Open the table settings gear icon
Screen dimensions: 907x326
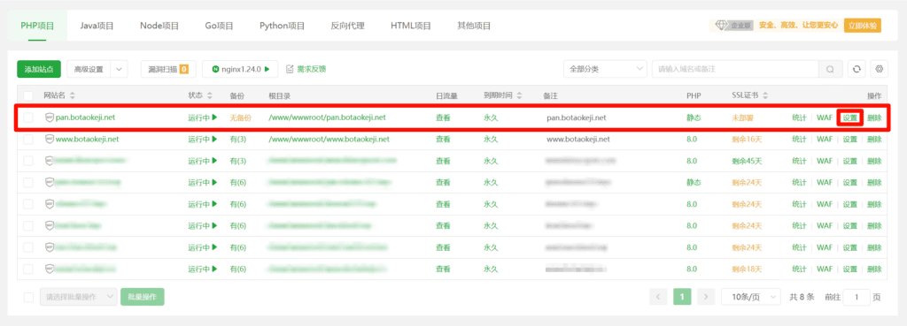point(880,69)
